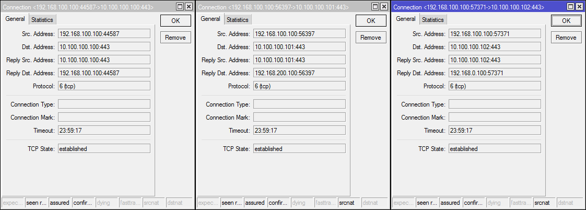Close the 10.100.100.100:443 connection window

[189, 7]
